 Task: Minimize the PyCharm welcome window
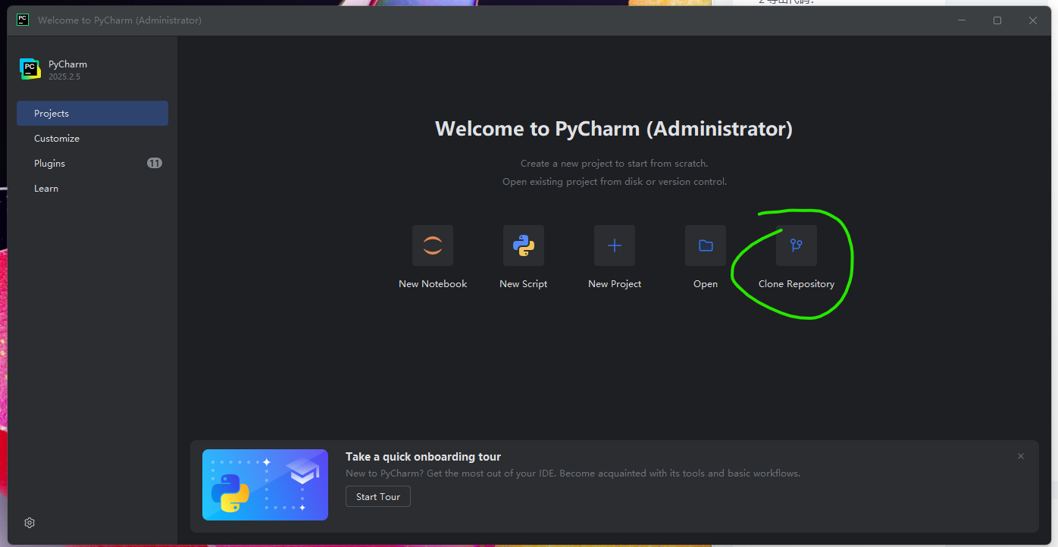point(962,20)
